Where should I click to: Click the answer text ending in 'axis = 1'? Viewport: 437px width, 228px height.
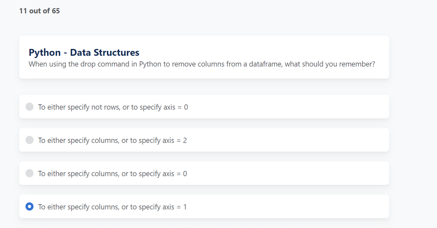point(112,207)
